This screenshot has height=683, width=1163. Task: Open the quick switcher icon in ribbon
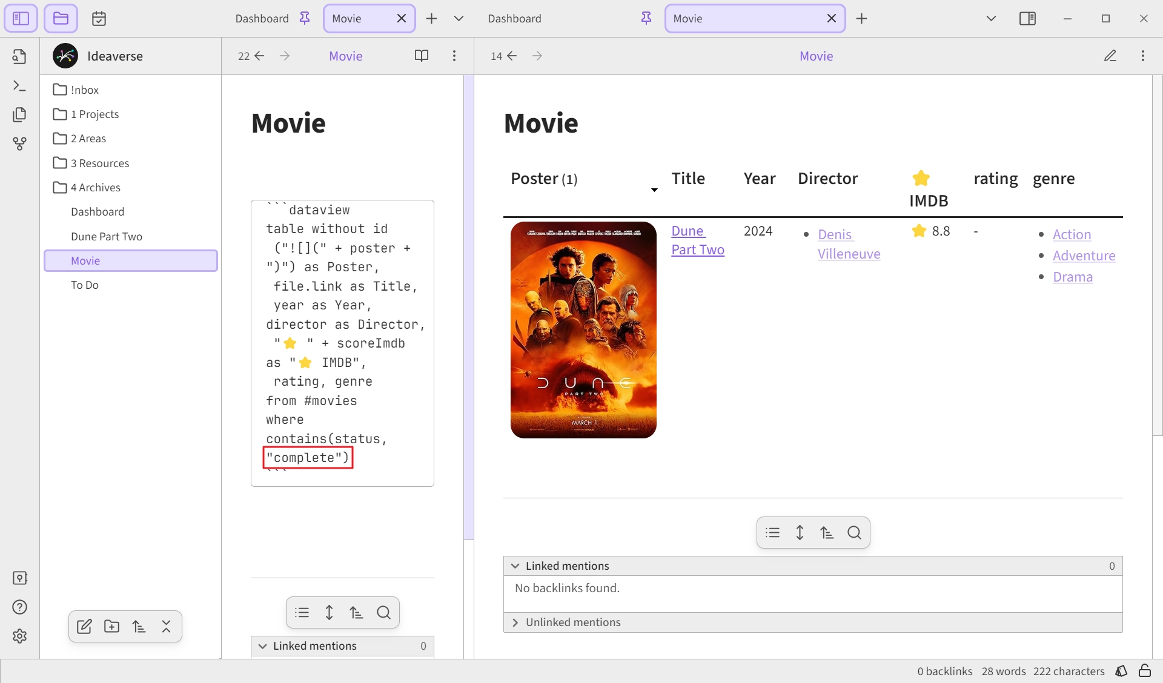[x=19, y=56]
